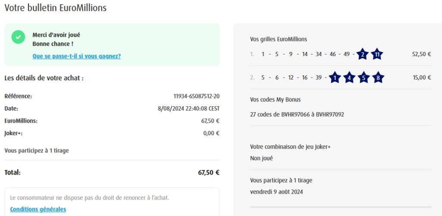Click the 52,50 € price of grid 1
The height and width of the screenshot is (216, 442).
[422, 54]
